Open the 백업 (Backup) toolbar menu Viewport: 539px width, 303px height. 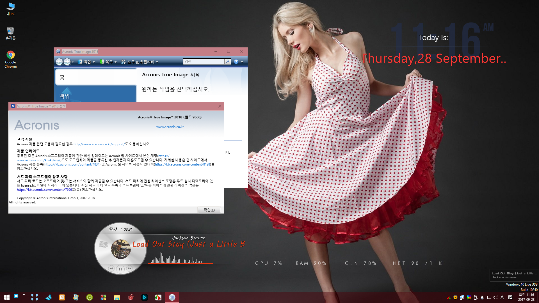coord(86,62)
